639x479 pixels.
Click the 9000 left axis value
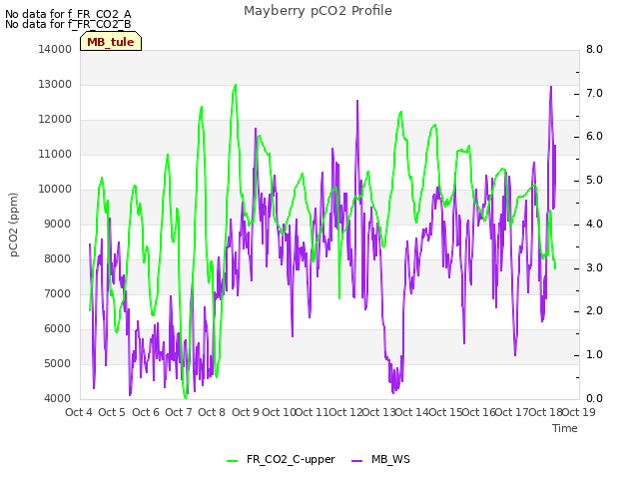click(57, 224)
